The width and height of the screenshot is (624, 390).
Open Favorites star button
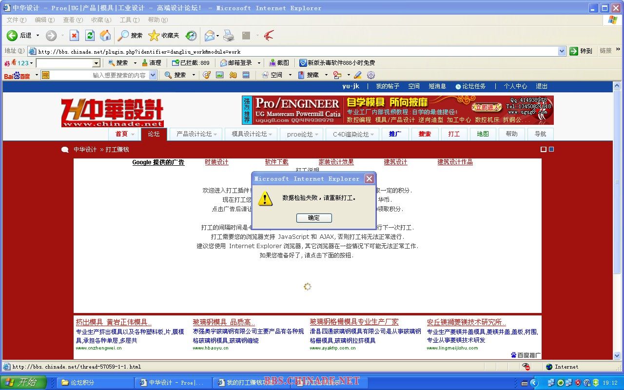coord(164,35)
